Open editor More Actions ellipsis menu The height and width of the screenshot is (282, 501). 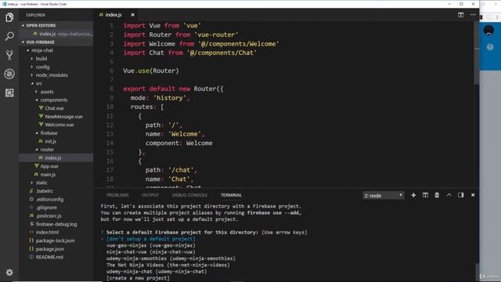click(x=473, y=15)
